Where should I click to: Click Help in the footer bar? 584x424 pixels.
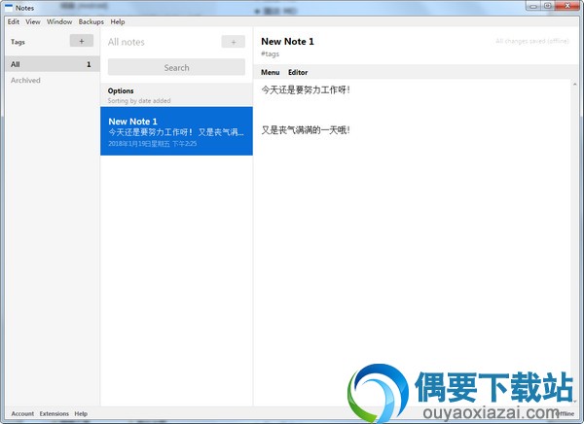click(x=81, y=413)
